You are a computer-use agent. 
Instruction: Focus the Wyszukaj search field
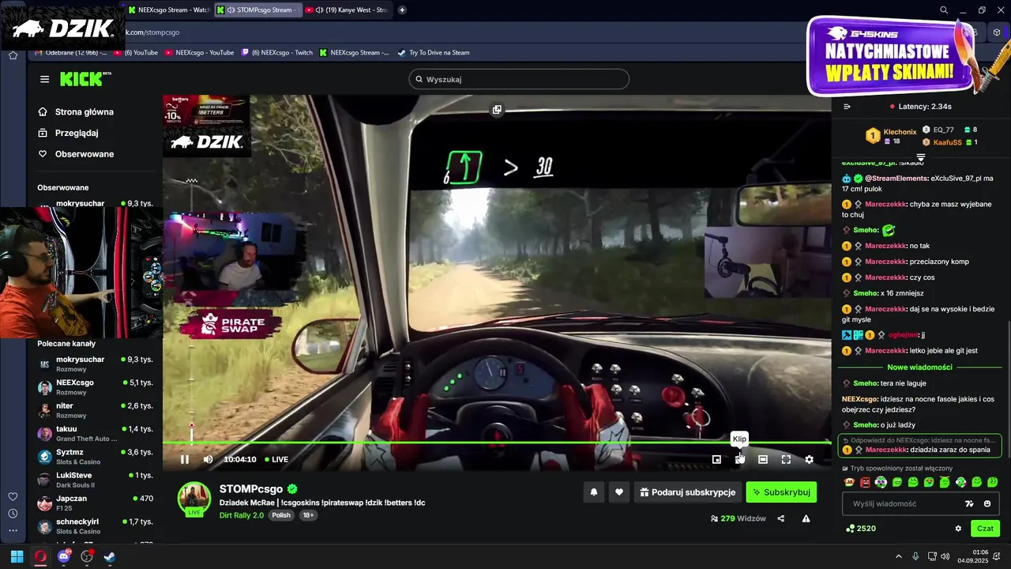point(519,79)
